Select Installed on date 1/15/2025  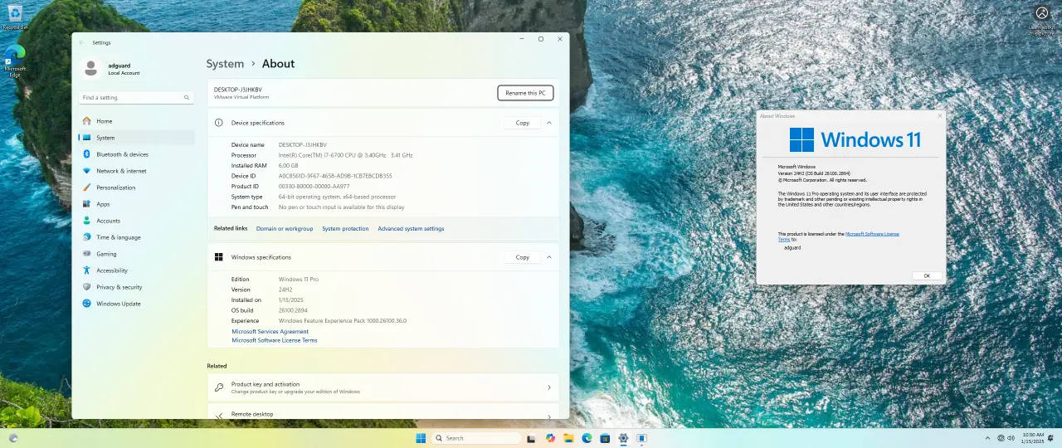291,300
